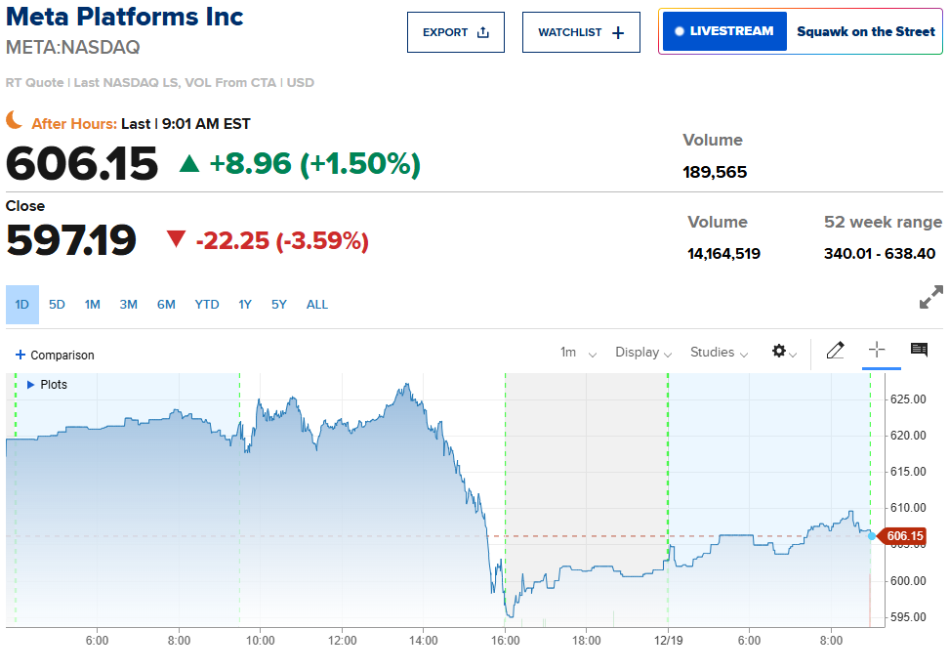Click the 606.15 price marker on chart

click(904, 536)
